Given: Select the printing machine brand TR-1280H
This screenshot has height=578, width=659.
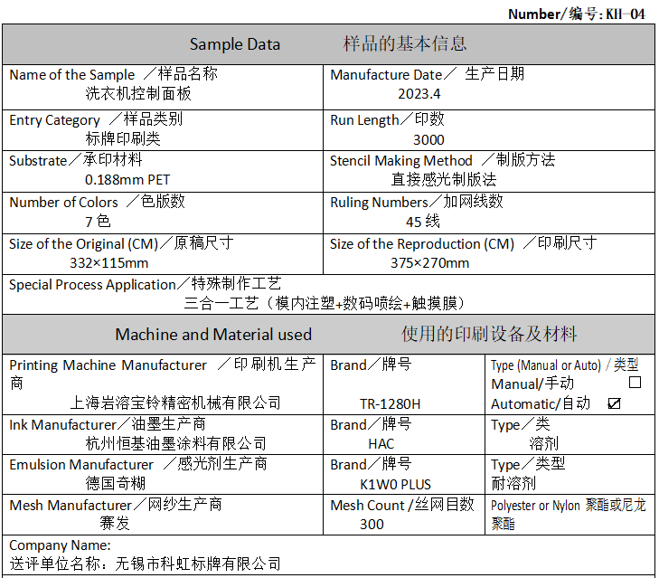Looking at the screenshot, I should [x=390, y=403].
